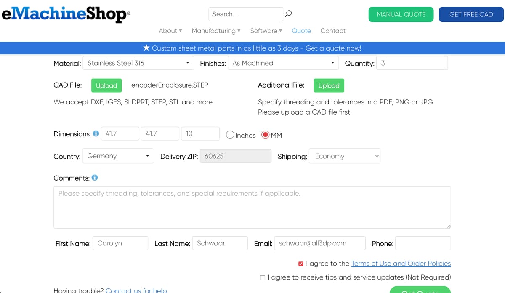Click the Comments info icon
This screenshot has height=293, width=505.
click(95, 178)
